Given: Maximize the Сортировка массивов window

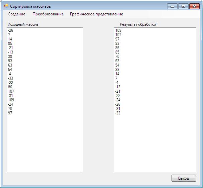Looking at the screenshot, I should point(183,6).
